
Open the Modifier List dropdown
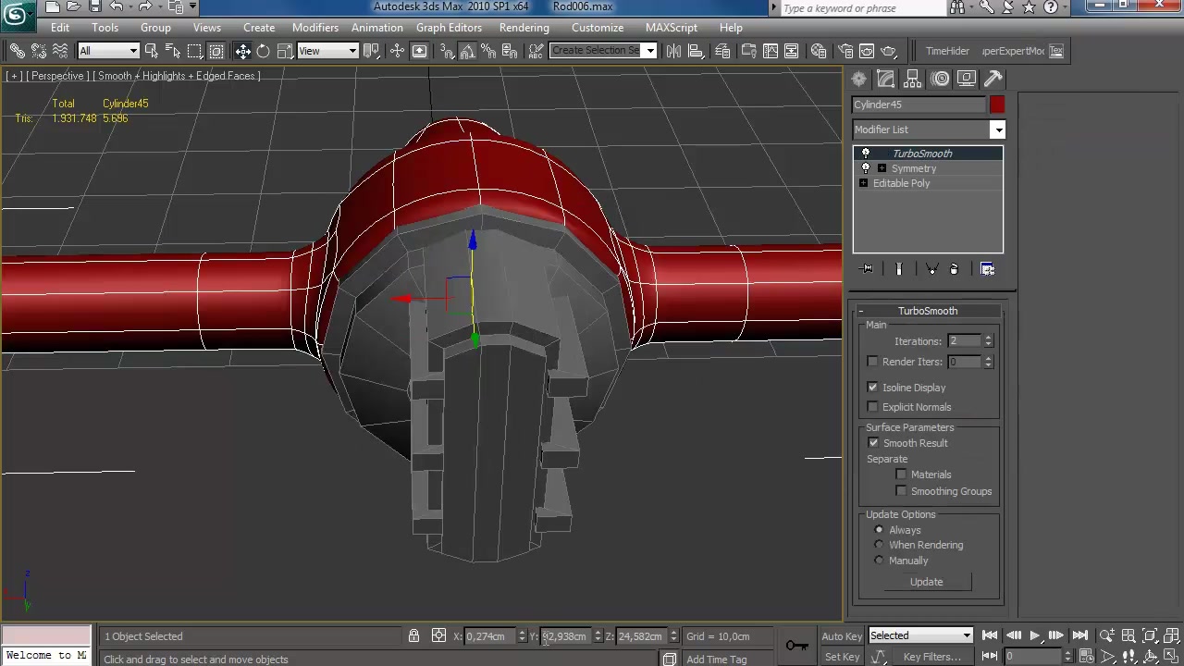coord(997,129)
